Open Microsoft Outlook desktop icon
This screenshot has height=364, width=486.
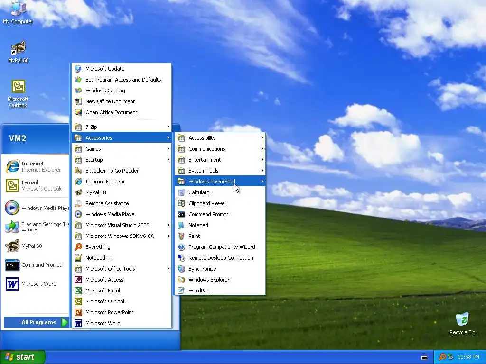coord(19,93)
